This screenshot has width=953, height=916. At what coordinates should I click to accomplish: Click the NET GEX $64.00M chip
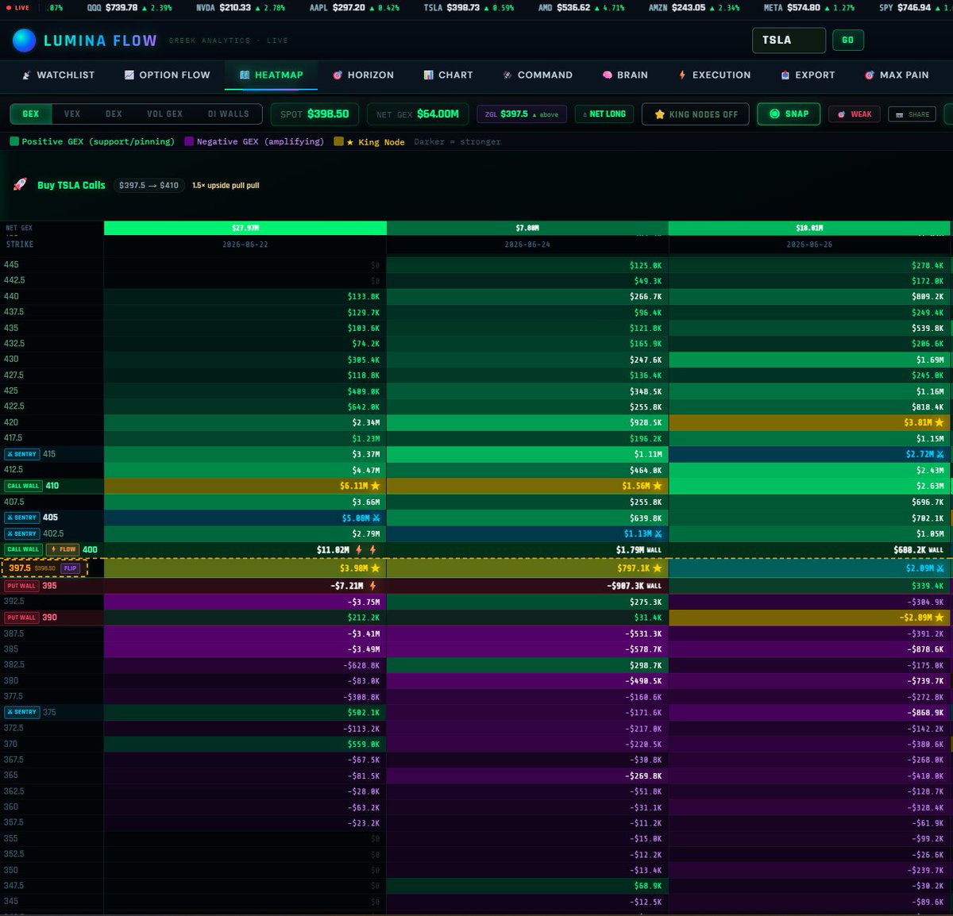[x=418, y=114]
